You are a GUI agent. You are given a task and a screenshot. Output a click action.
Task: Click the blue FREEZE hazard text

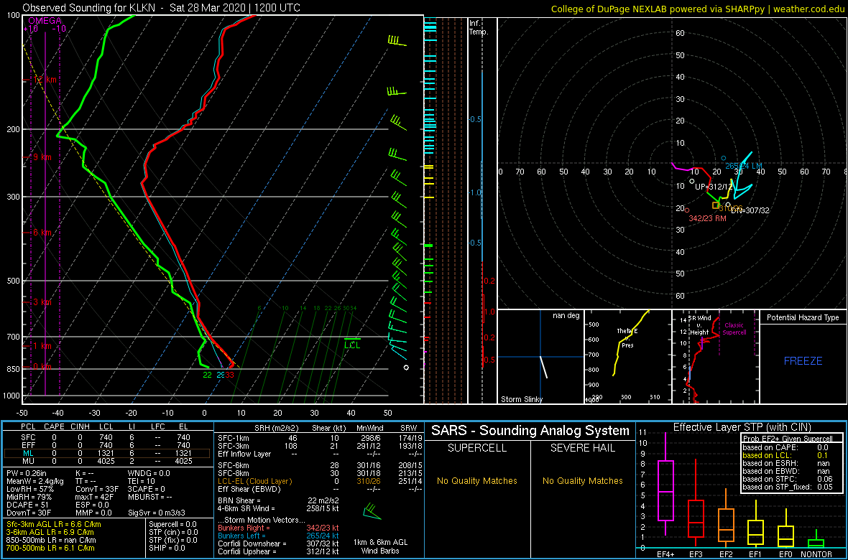[803, 360]
